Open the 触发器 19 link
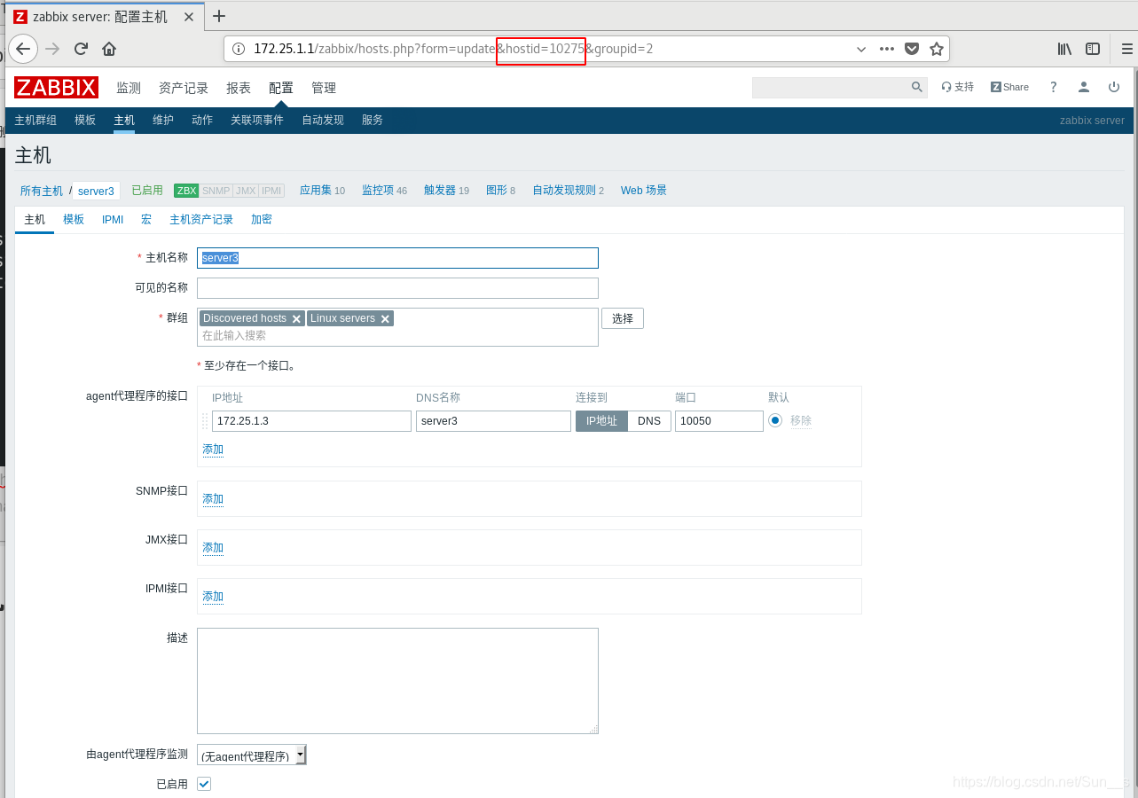This screenshot has width=1138, height=798. pos(446,190)
